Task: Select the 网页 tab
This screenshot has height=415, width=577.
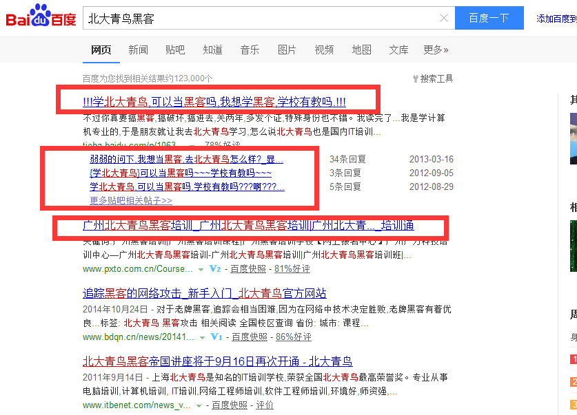Action: [x=101, y=50]
